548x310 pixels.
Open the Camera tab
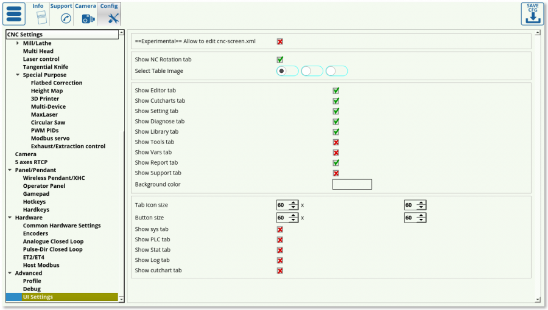tap(85, 13)
